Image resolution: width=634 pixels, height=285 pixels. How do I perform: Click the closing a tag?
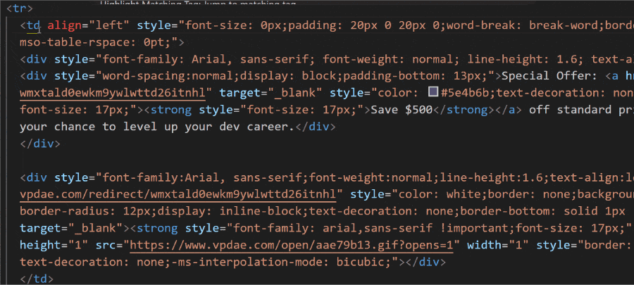click(x=508, y=110)
